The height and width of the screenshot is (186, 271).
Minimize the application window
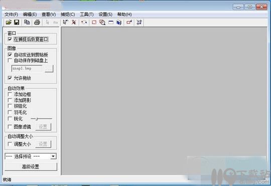[238, 7]
